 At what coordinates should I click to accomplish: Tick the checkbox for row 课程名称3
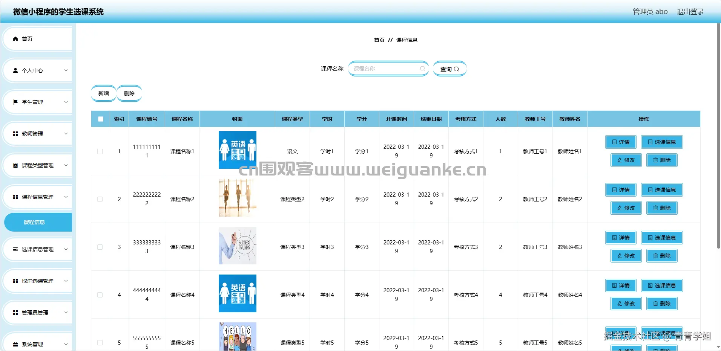tap(100, 247)
